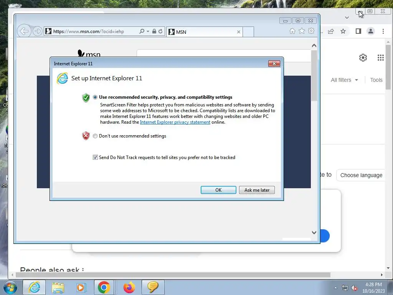Click the up arrow of IE page scrollbar
Viewport: 393px width, 295px height.
point(314,46)
